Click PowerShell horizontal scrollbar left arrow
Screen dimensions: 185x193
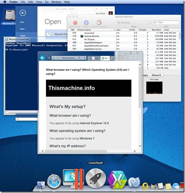click(7, 112)
